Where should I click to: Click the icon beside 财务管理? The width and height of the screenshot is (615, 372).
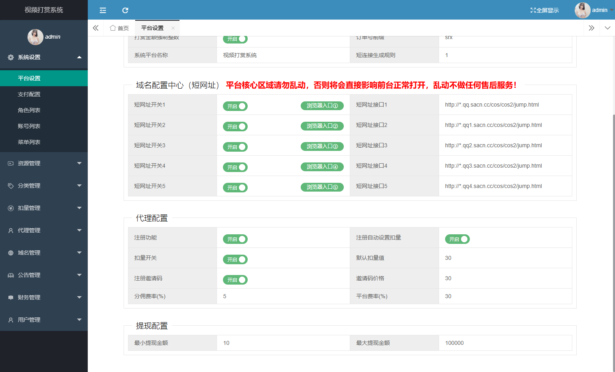11,297
